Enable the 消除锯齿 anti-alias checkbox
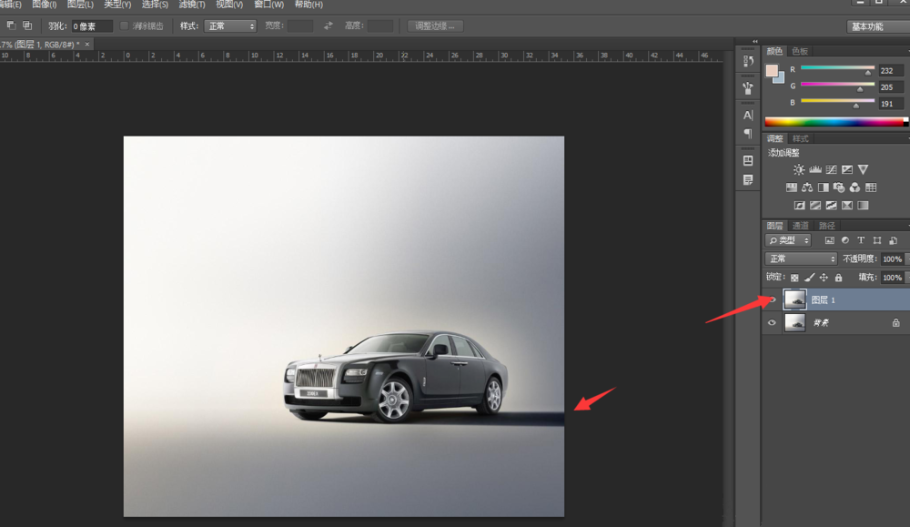 pyautogui.click(x=125, y=26)
